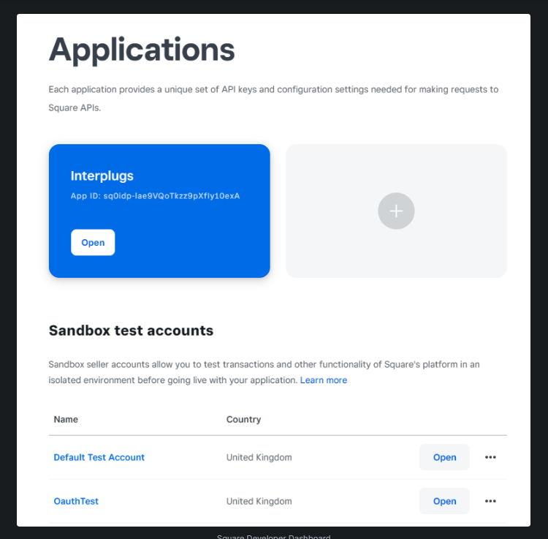Screen dimensions: 548x539
Task: Open three-dot menu for OauthTest account
Action: pyautogui.click(x=490, y=501)
